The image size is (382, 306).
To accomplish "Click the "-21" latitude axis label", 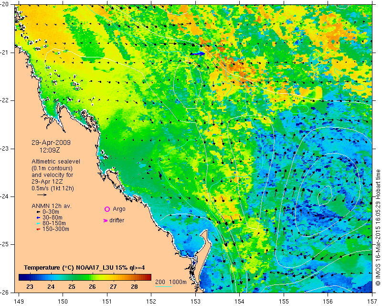I will pyautogui.click(x=5, y=53).
